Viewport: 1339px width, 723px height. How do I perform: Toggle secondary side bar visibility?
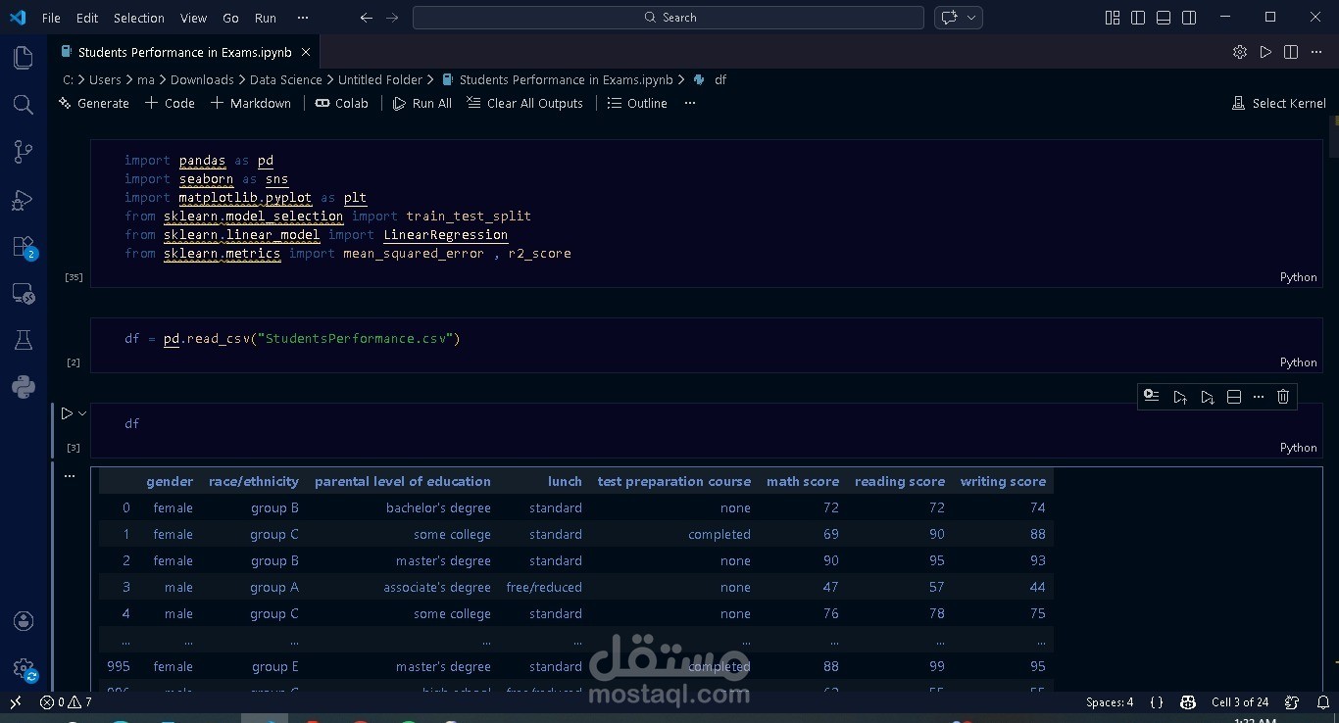click(x=1189, y=18)
